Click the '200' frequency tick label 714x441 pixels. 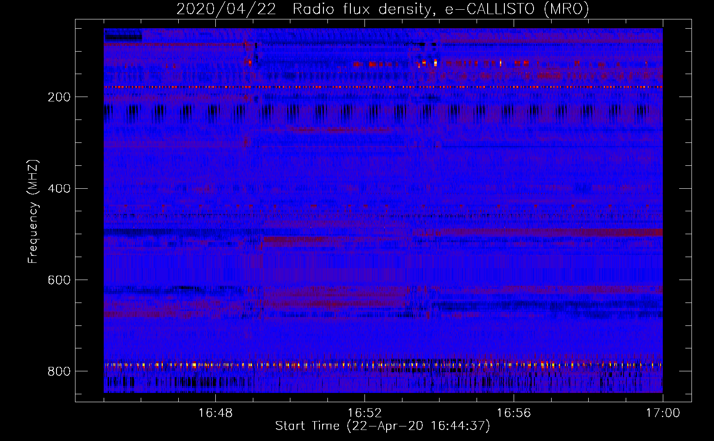pos(59,97)
